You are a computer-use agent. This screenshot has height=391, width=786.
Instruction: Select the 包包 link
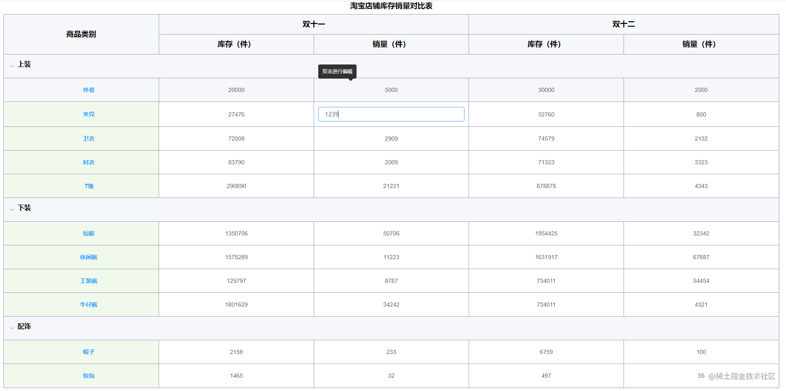pyautogui.click(x=89, y=376)
